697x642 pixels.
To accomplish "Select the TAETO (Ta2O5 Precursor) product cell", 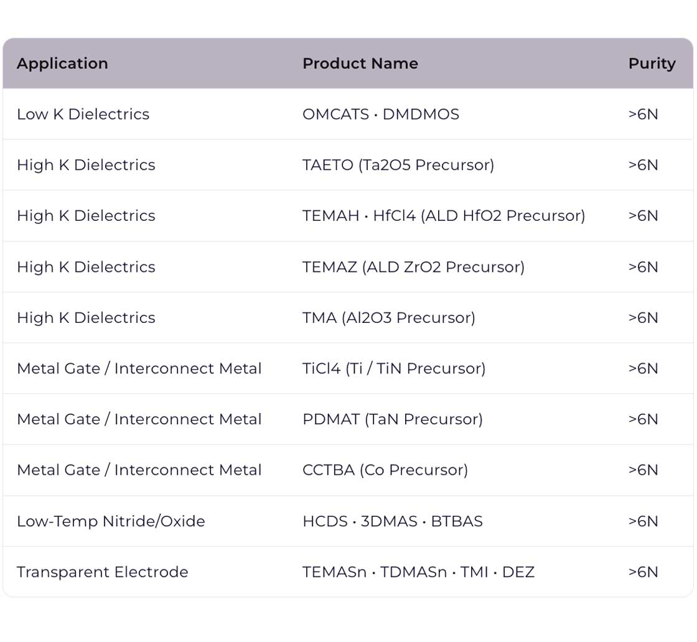I will pos(398,165).
